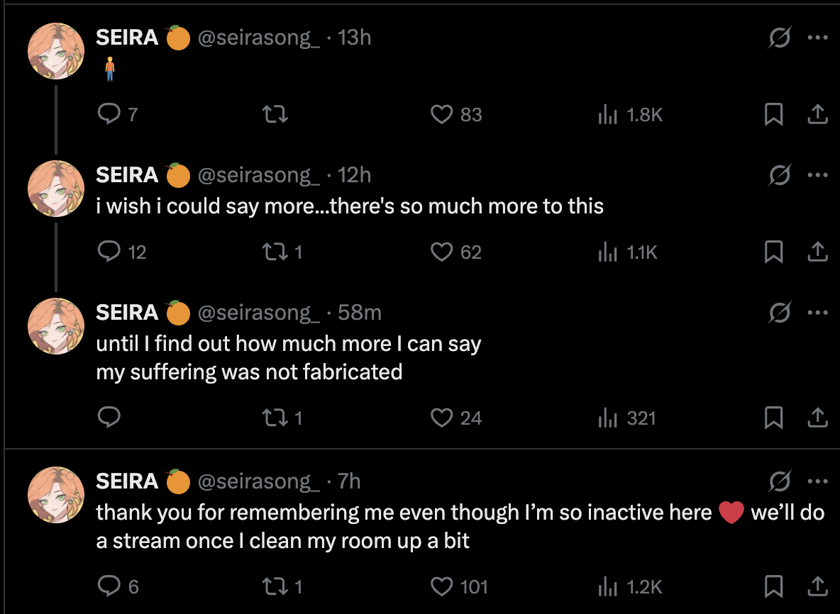
Task: Bookmark the "thank you for remembering me" tweet
Action: click(774, 586)
